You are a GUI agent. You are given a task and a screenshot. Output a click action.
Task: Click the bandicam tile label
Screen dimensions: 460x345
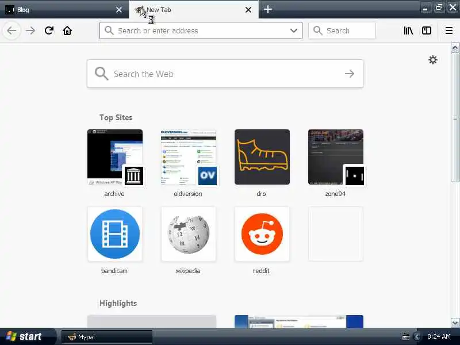pyautogui.click(x=114, y=271)
